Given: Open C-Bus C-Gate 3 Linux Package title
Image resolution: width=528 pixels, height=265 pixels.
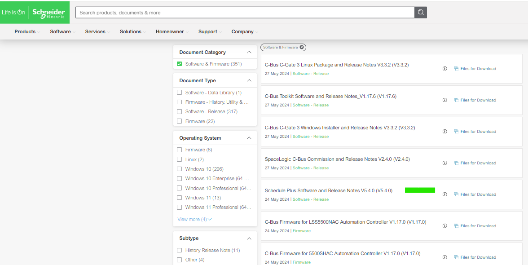Looking at the screenshot, I should pyautogui.click(x=337, y=65).
